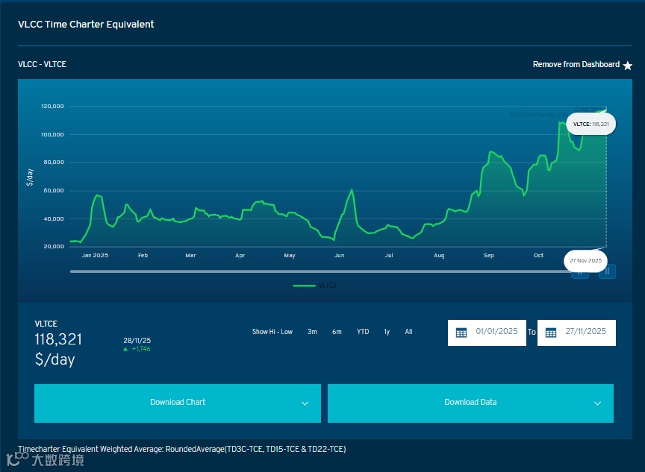
Task: Open the end date calendar icon
Action: pos(551,333)
